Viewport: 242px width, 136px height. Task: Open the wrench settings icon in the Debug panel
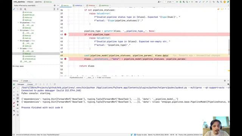tap(14, 88)
